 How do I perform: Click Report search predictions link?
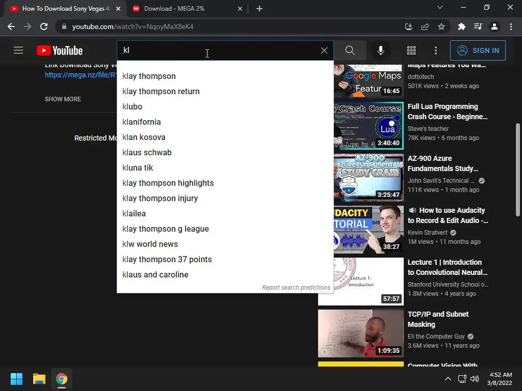[x=296, y=288]
